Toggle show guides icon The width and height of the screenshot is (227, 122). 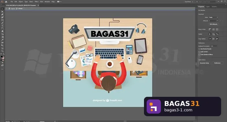(210, 34)
